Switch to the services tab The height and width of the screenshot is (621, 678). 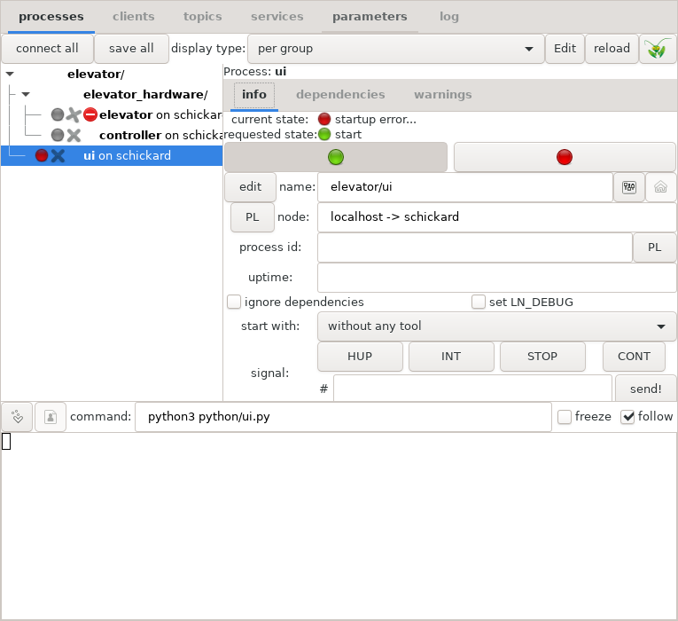click(x=277, y=17)
